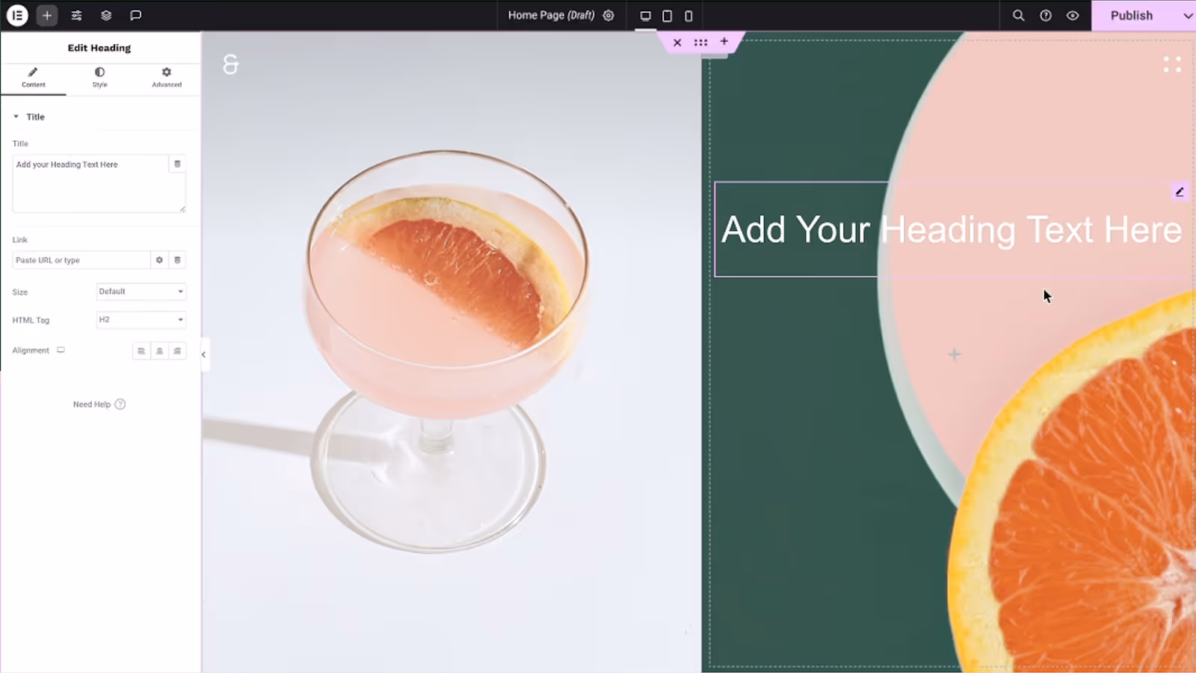Preview changes with the eye icon

[1072, 15]
